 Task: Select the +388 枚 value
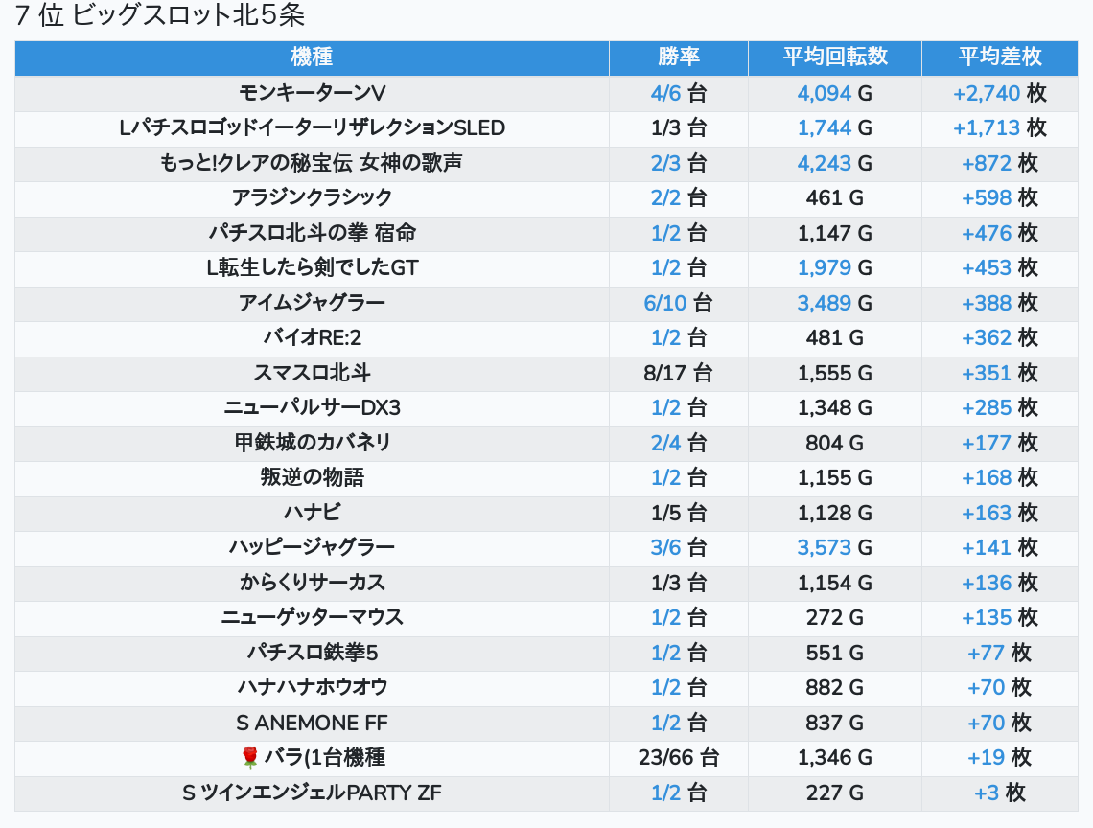click(x=1000, y=303)
